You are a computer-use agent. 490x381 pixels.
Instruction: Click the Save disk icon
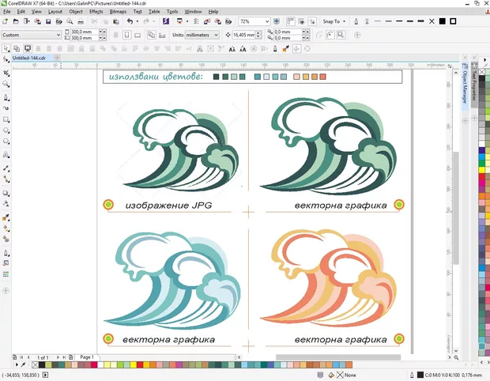click(x=48, y=21)
